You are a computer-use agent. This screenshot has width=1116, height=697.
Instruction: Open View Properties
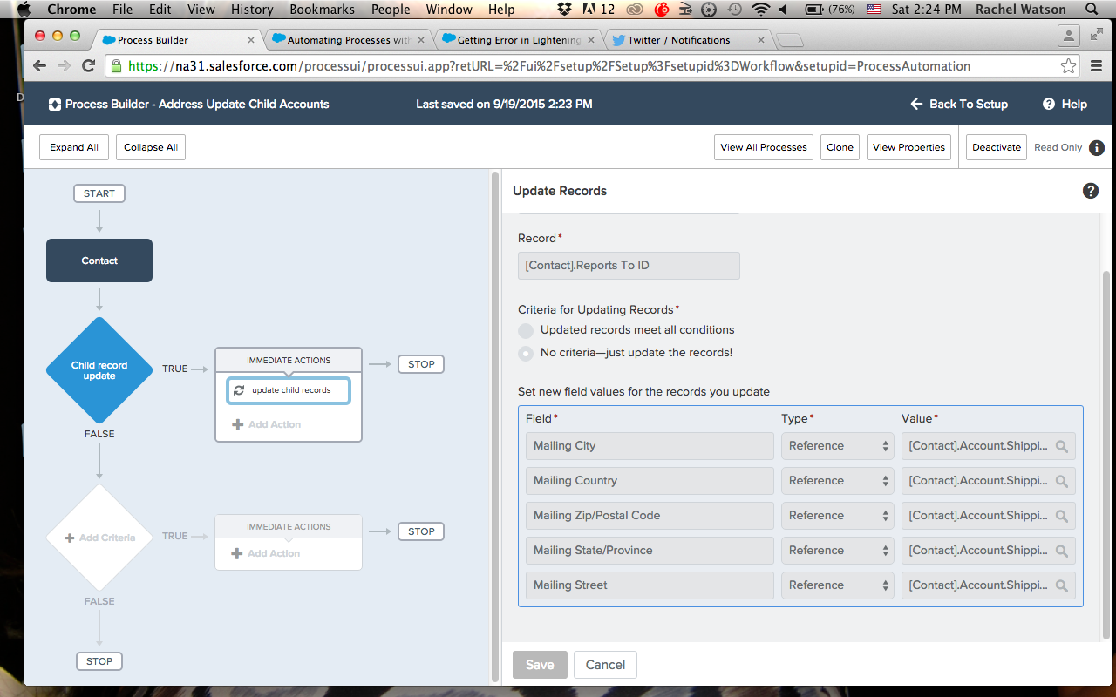(908, 148)
